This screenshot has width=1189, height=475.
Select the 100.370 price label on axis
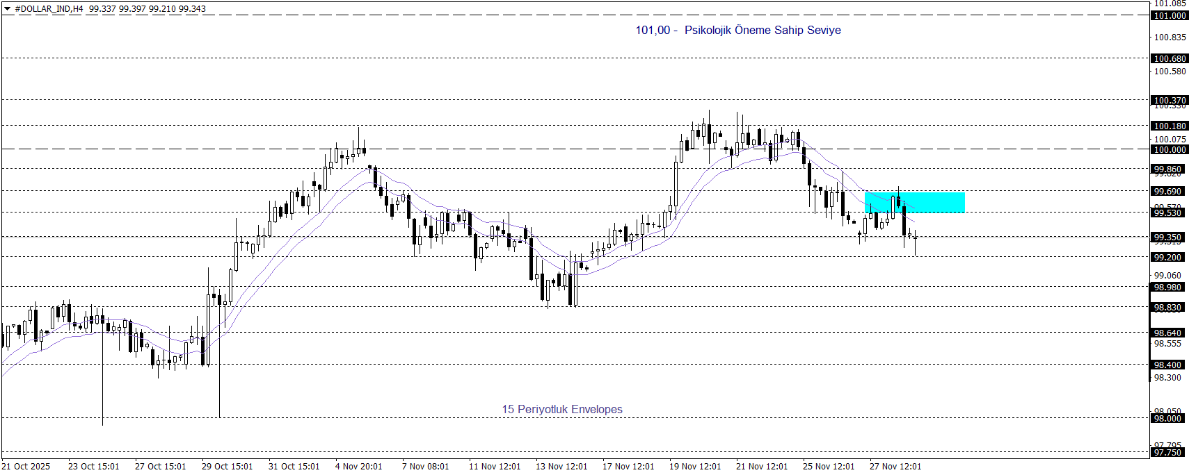1170,100
